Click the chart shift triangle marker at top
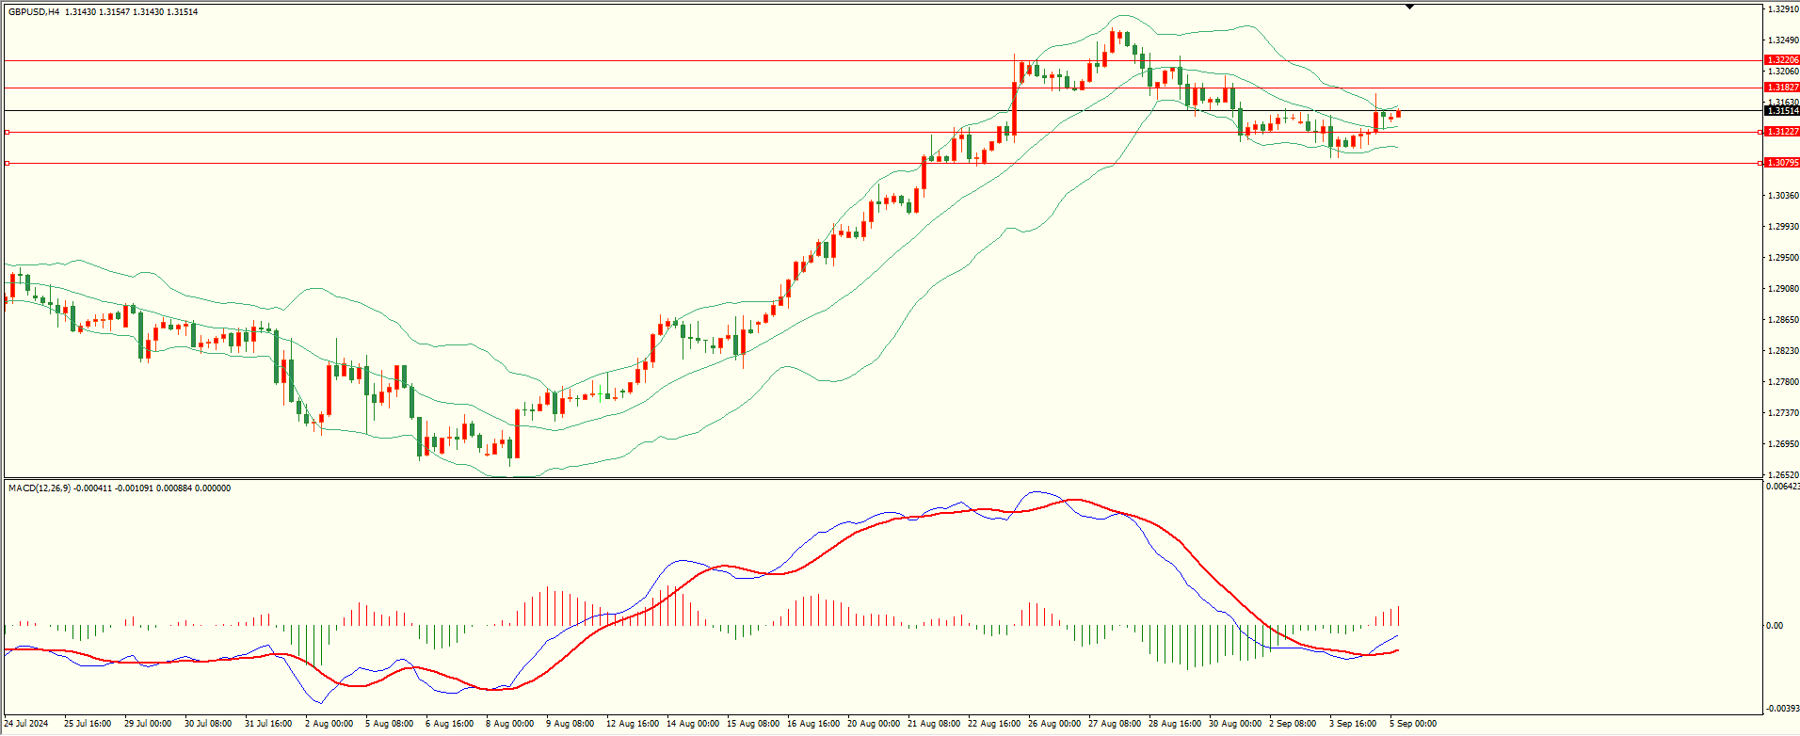 click(x=1409, y=7)
